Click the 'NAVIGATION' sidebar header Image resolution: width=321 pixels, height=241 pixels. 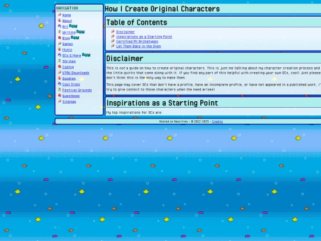(67, 8)
